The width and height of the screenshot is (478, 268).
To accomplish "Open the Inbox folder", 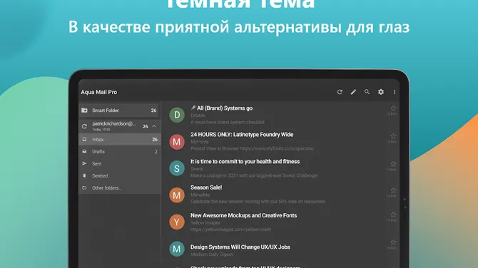I will pos(120,140).
